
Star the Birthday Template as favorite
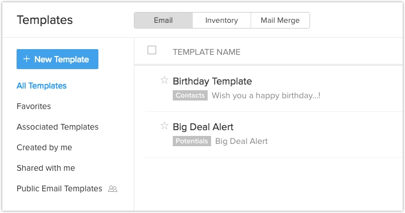pos(164,80)
